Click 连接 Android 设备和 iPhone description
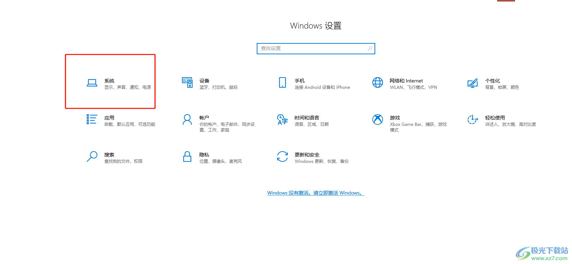 322,87
